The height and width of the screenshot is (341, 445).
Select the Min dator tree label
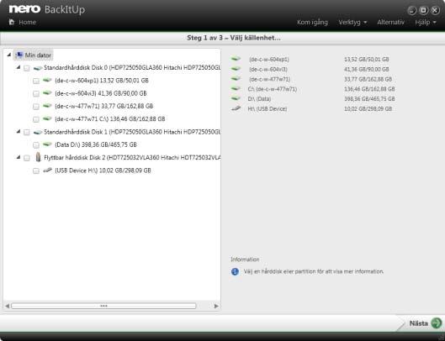click(38, 55)
